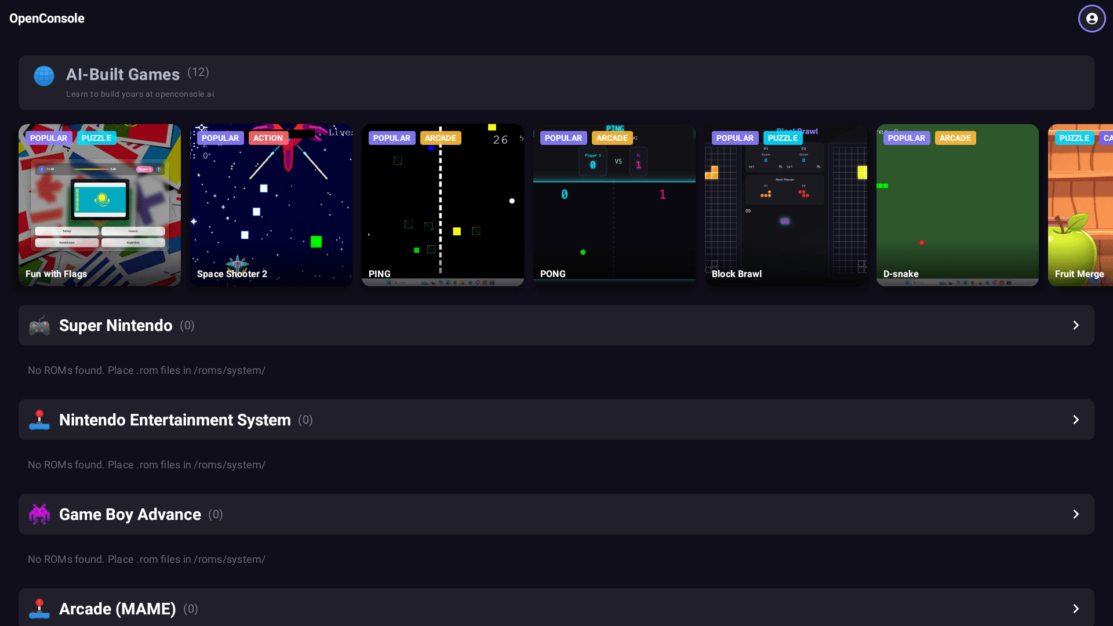The width and height of the screenshot is (1113, 626).
Task: Launch the Space Shooter 2 game card
Action: coord(271,205)
